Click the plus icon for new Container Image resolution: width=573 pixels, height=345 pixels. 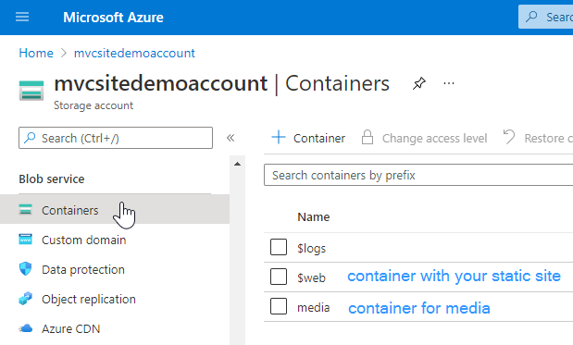click(279, 137)
